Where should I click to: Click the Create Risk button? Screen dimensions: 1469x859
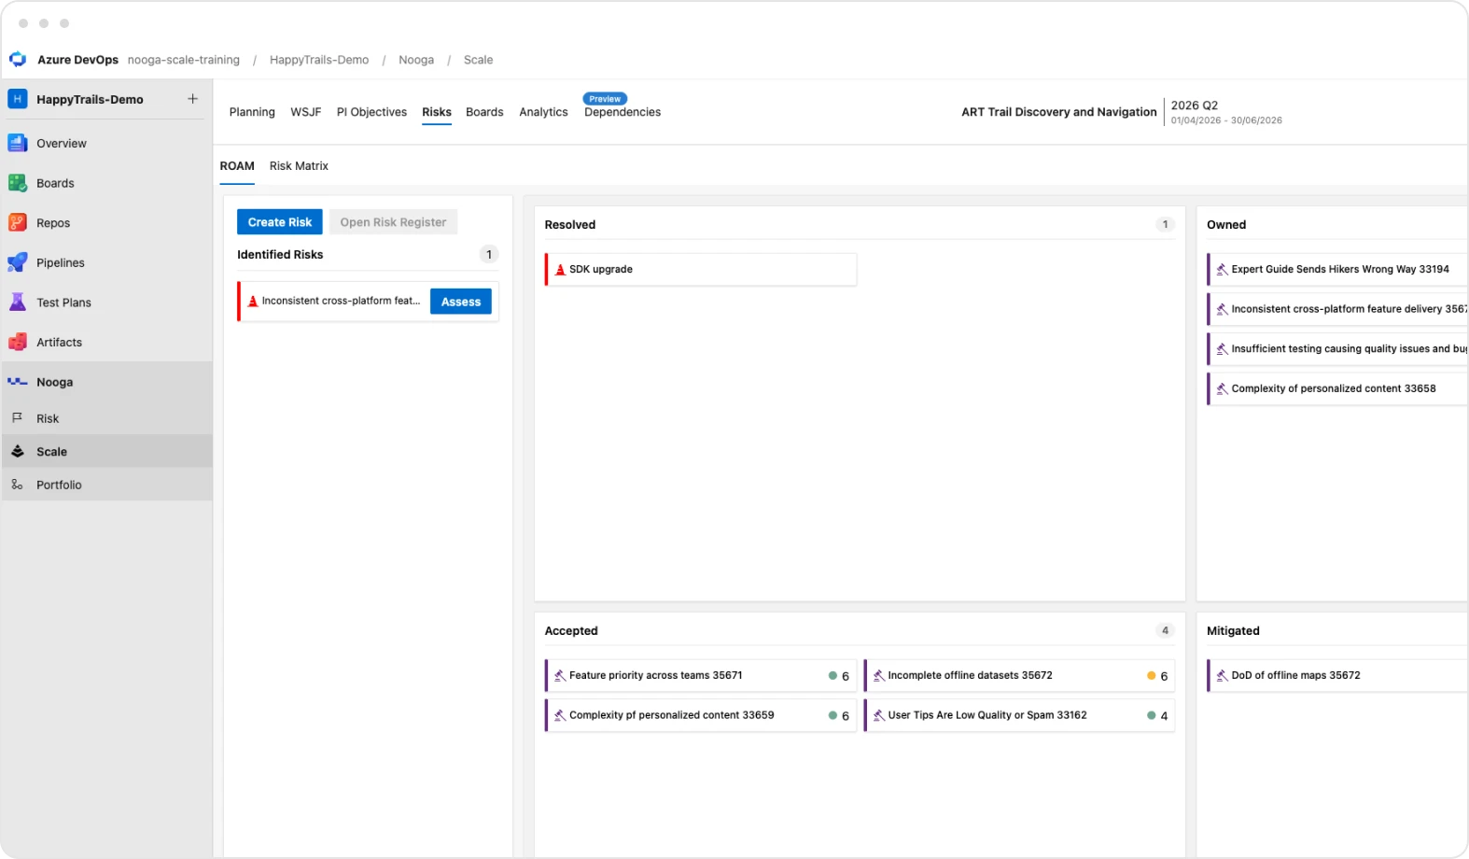click(x=280, y=222)
